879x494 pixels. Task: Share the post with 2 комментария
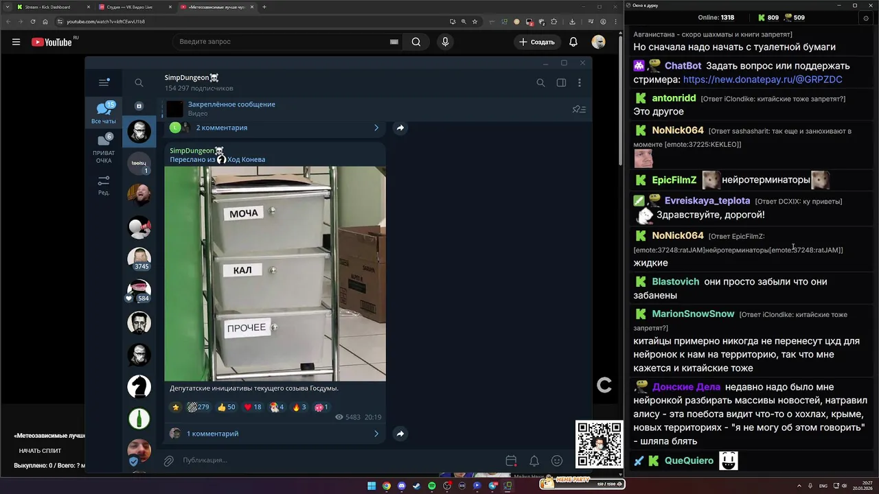[x=400, y=128]
